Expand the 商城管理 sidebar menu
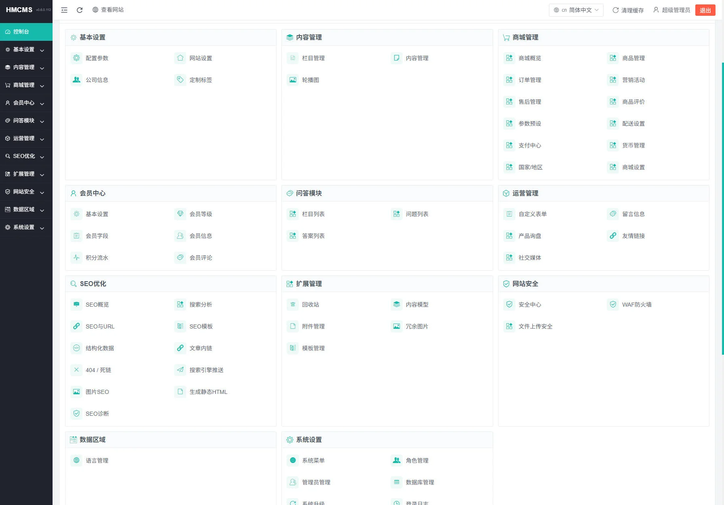The width and height of the screenshot is (724, 505). [26, 85]
